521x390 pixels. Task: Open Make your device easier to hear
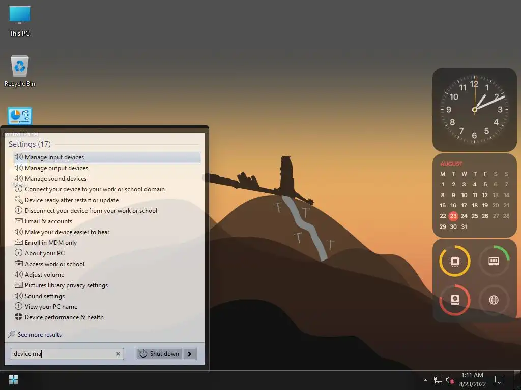coord(107,232)
